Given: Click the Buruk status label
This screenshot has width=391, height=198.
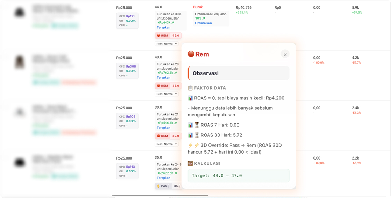Looking at the screenshot, I should click(x=198, y=7).
